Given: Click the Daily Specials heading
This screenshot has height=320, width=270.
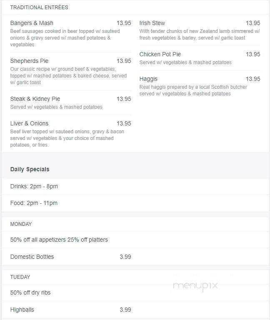Looking at the screenshot, I should [30, 170].
